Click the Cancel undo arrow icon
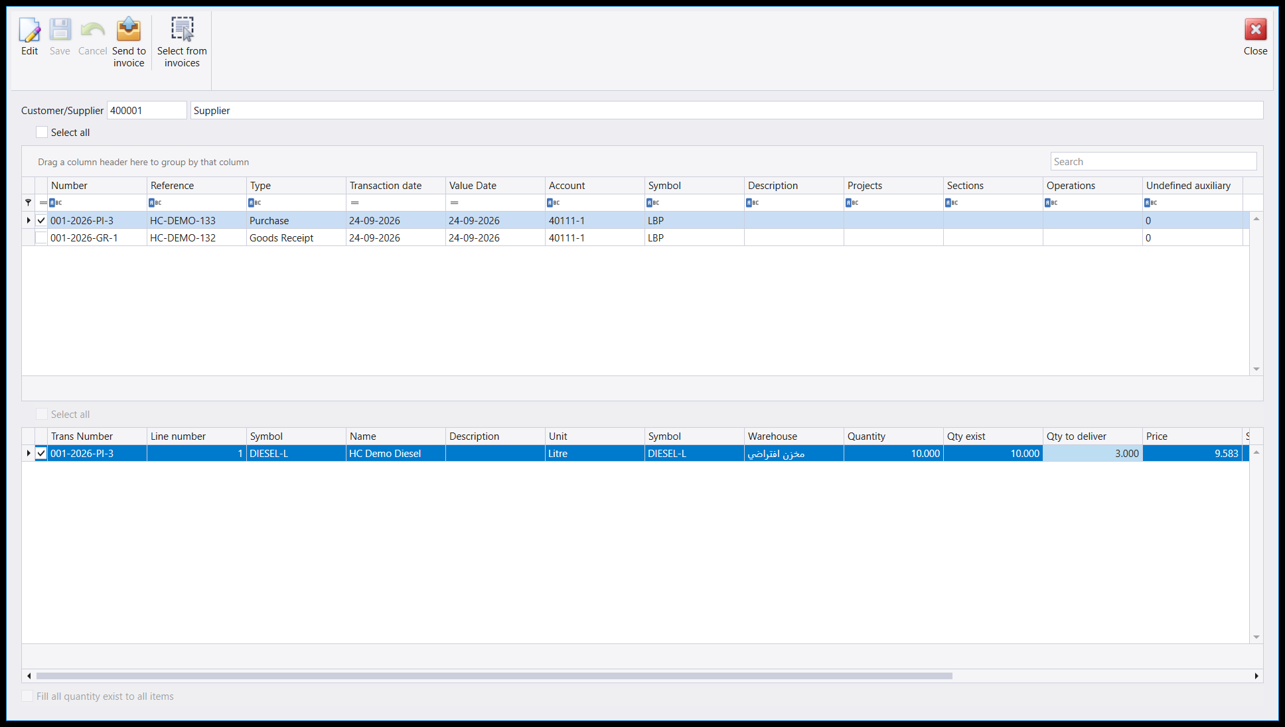Image resolution: width=1285 pixels, height=727 pixels. [92, 30]
